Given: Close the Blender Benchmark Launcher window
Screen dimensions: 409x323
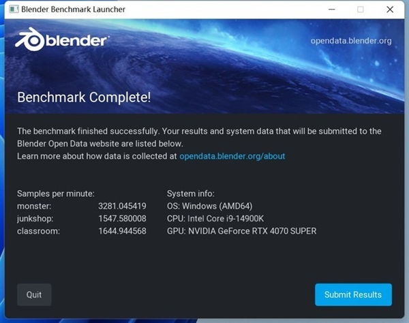Looking at the screenshot, I should point(391,10).
